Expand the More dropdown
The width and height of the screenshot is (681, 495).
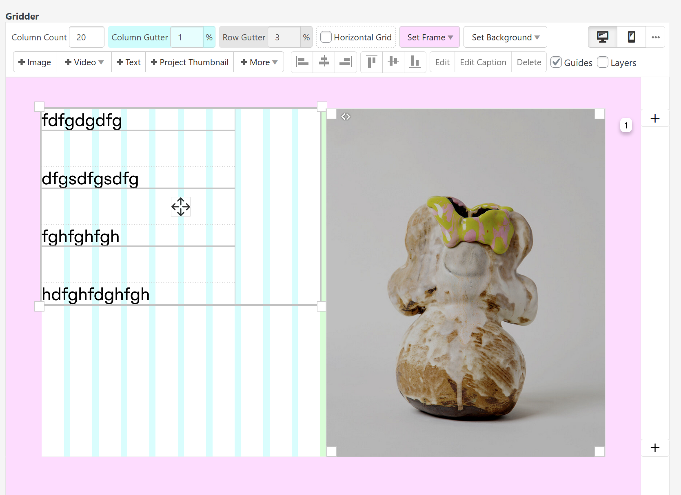(259, 62)
